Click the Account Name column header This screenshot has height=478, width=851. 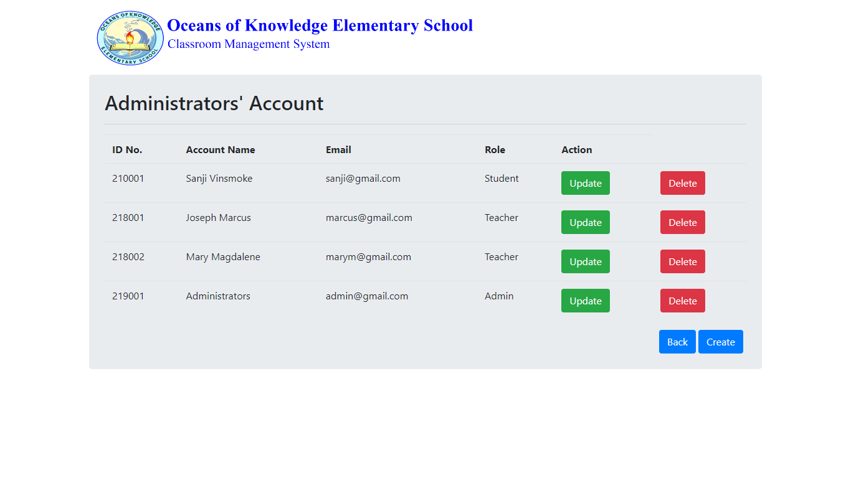pyautogui.click(x=221, y=150)
